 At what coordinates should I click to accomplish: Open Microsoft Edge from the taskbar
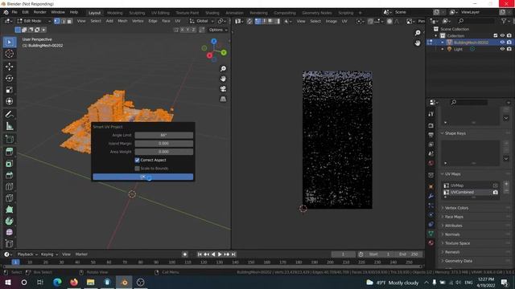pyautogui.click(x=57, y=282)
